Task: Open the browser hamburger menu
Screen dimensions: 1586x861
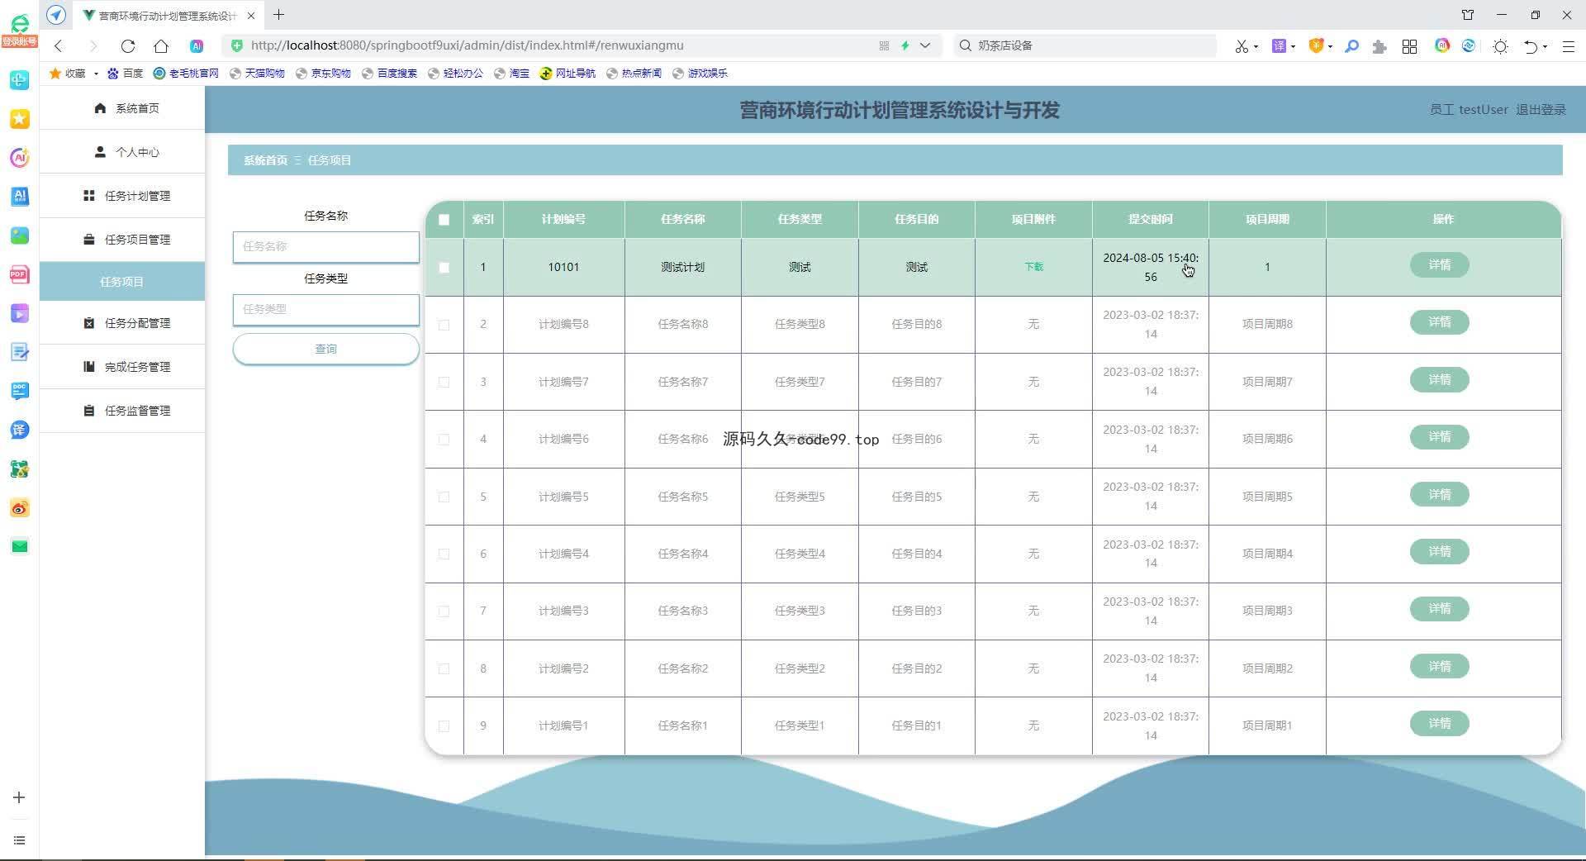Action: coord(1568,46)
